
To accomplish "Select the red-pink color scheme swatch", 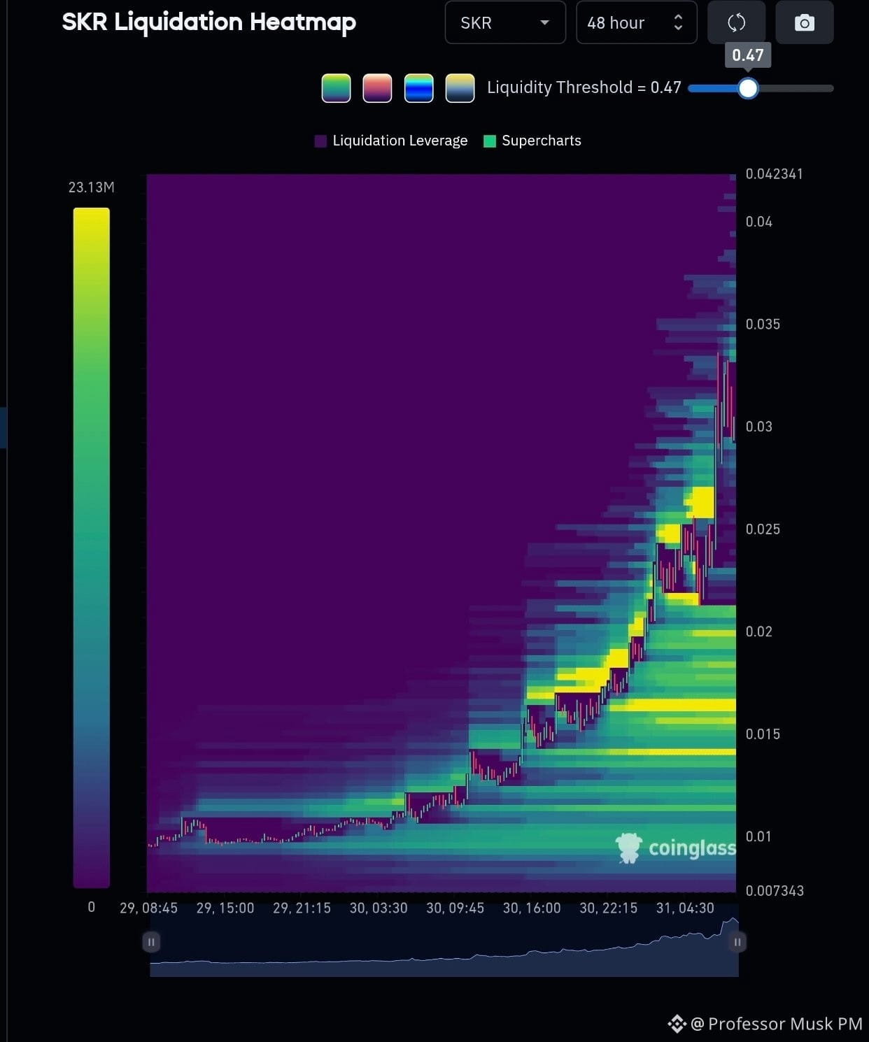I will tap(377, 88).
